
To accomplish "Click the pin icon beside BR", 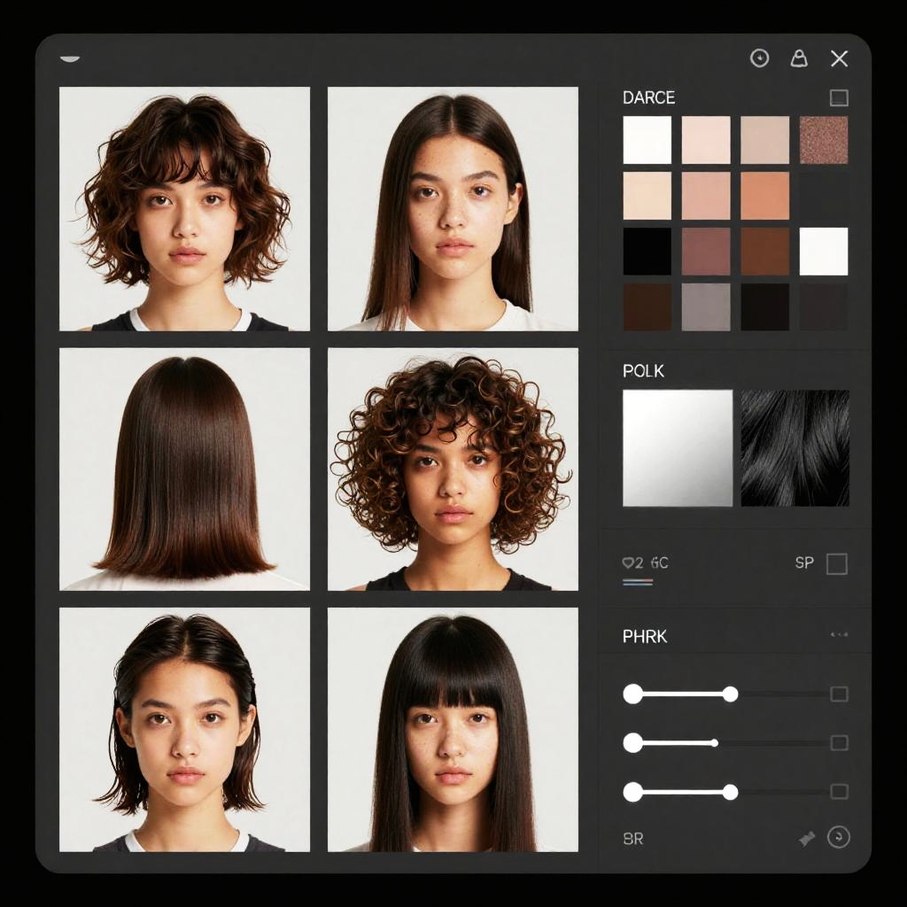I will 806,839.
